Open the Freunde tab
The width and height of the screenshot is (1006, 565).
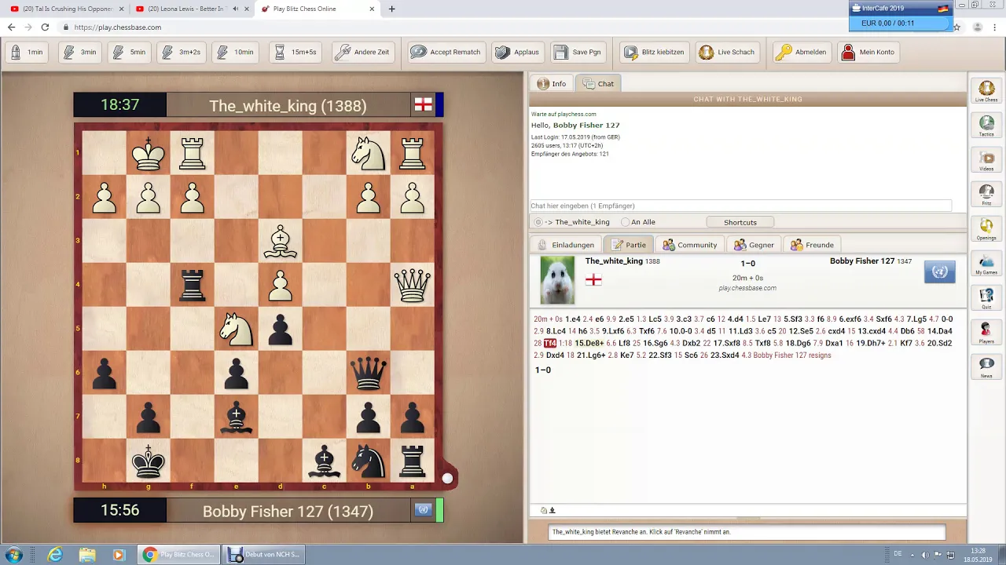(813, 245)
